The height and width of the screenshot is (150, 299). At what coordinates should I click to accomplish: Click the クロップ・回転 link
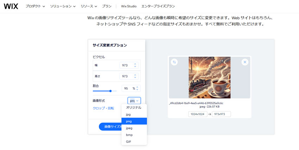[x=103, y=108]
